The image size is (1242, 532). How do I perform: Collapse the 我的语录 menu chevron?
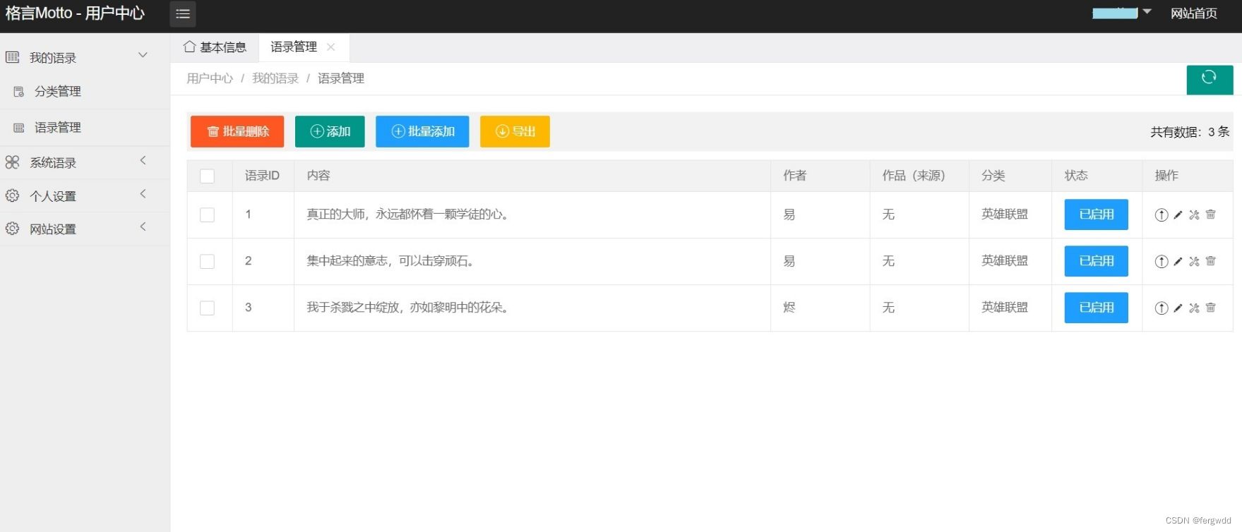143,55
